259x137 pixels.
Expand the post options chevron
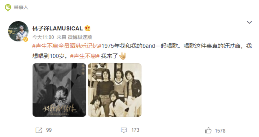click(249, 22)
